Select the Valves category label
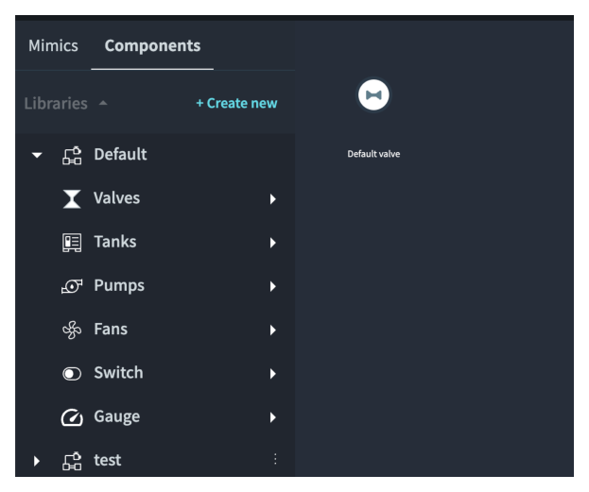Image resolution: width=589 pixels, height=492 pixels. click(117, 197)
